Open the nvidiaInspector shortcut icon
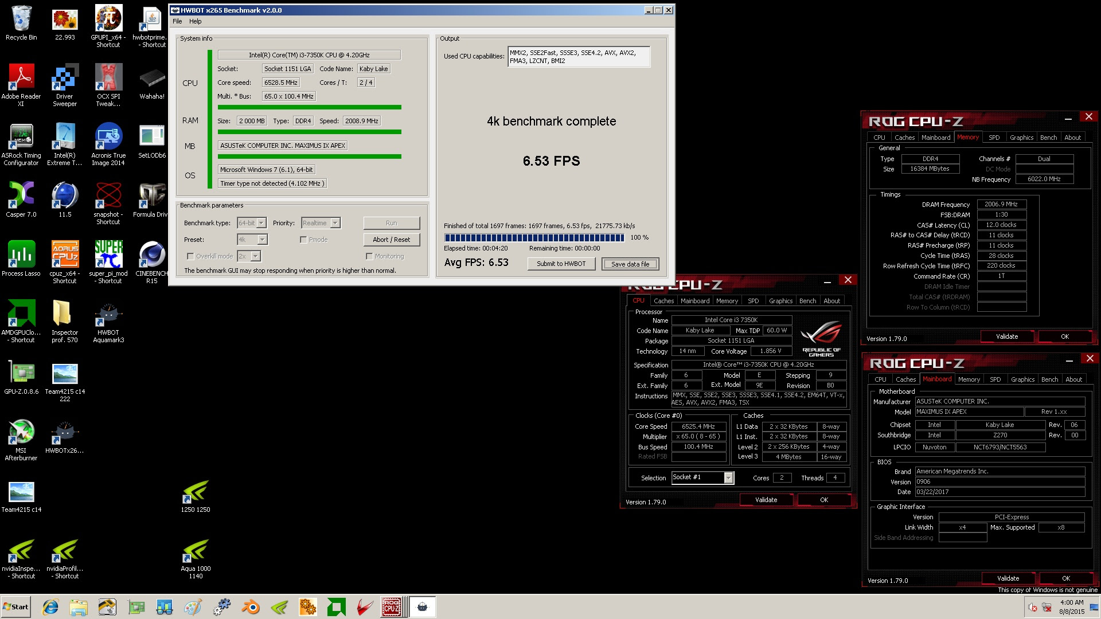This screenshot has height=619, width=1101. [x=21, y=558]
